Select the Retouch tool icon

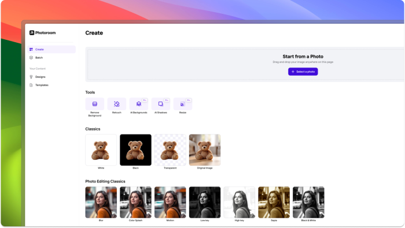[117, 104]
